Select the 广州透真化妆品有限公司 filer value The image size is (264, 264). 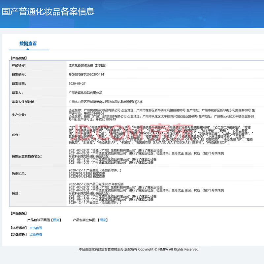85,93
